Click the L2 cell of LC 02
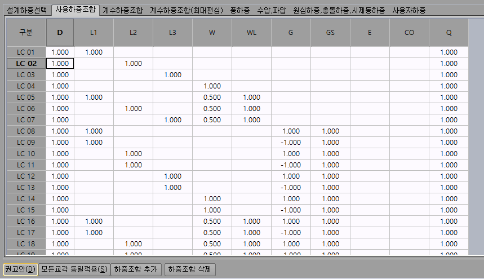 (x=133, y=64)
